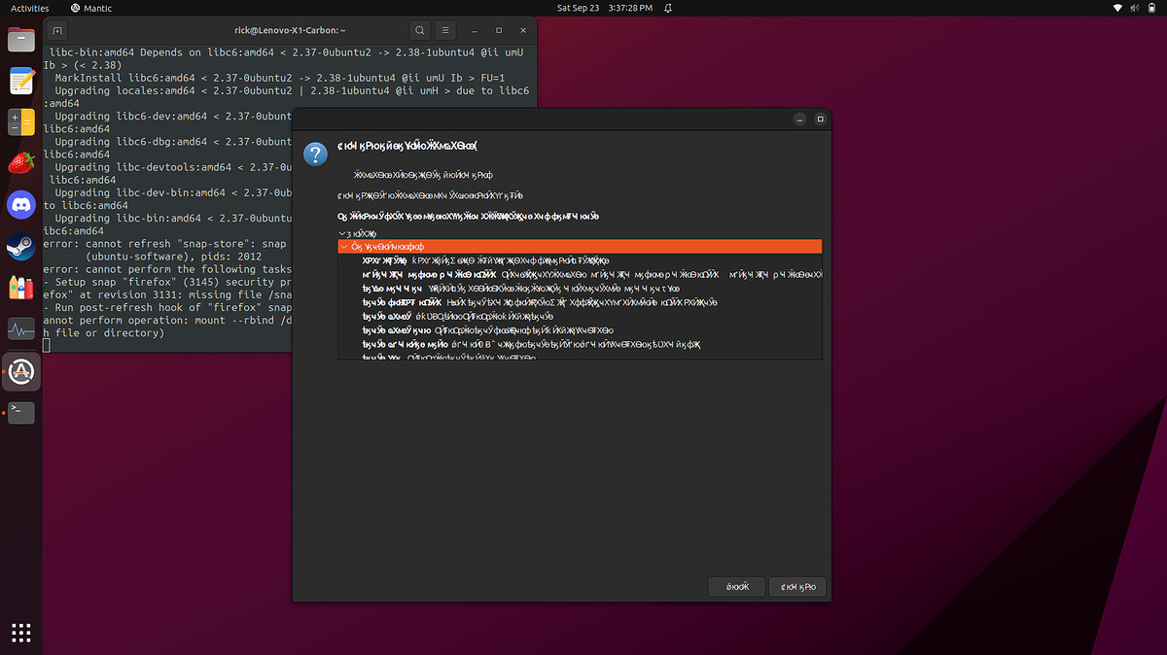Open the terminal hamburger menu
This screenshot has width=1167, height=655.
[x=445, y=31]
